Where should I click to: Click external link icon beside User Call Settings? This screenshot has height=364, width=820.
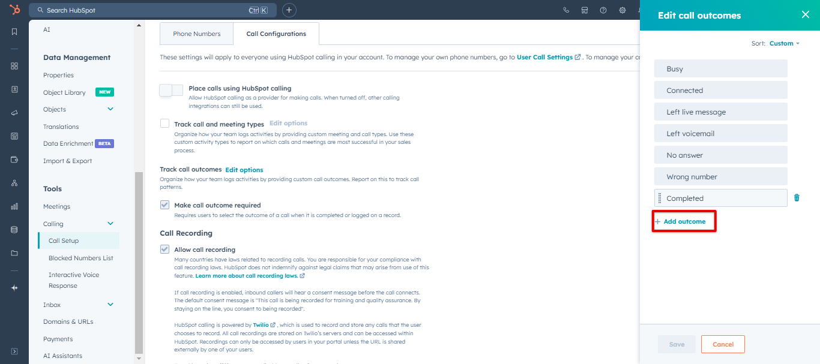[x=578, y=58]
